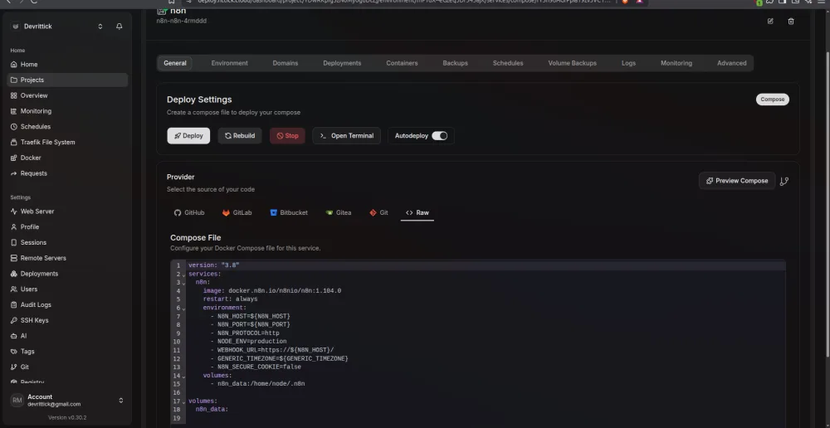The width and height of the screenshot is (830, 428).
Task: Select GitLab as provider
Action: click(x=237, y=212)
